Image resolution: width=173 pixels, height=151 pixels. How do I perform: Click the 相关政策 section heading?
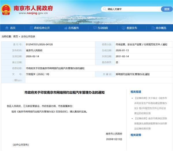136,135
